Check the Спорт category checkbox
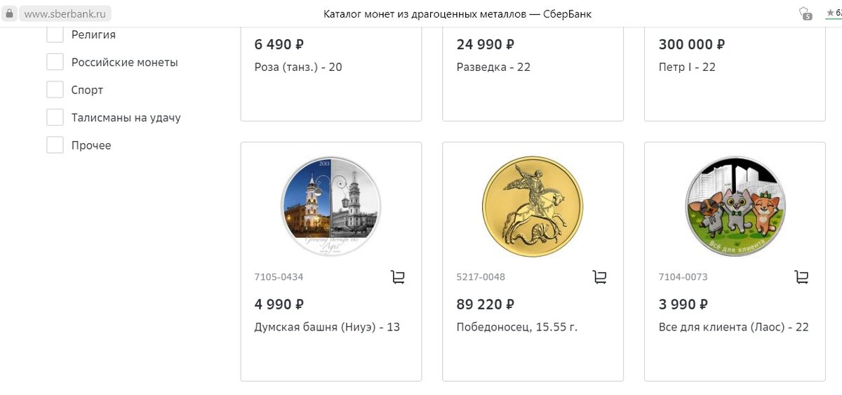Viewport: 842px width, 395px height. point(55,90)
